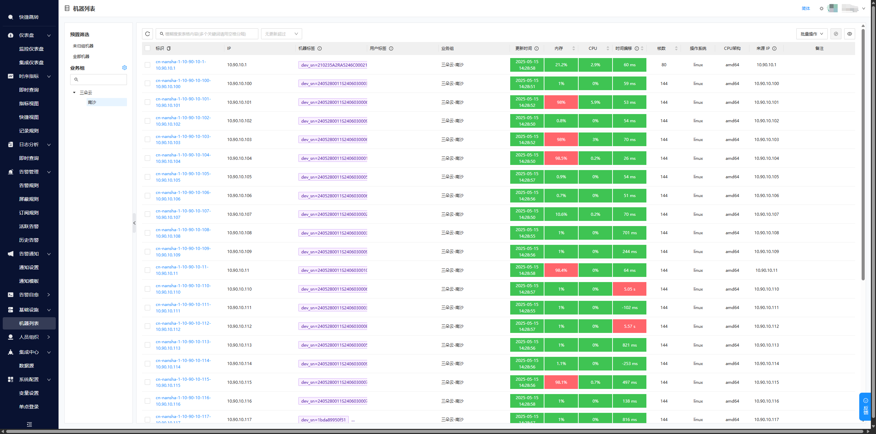Viewport: 876px width, 434px height.
Task: Open the 反馈 feedback floating button
Action: 865,406
